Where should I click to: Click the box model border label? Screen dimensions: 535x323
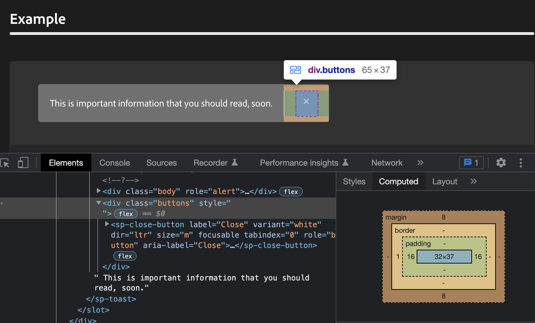point(405,230)
